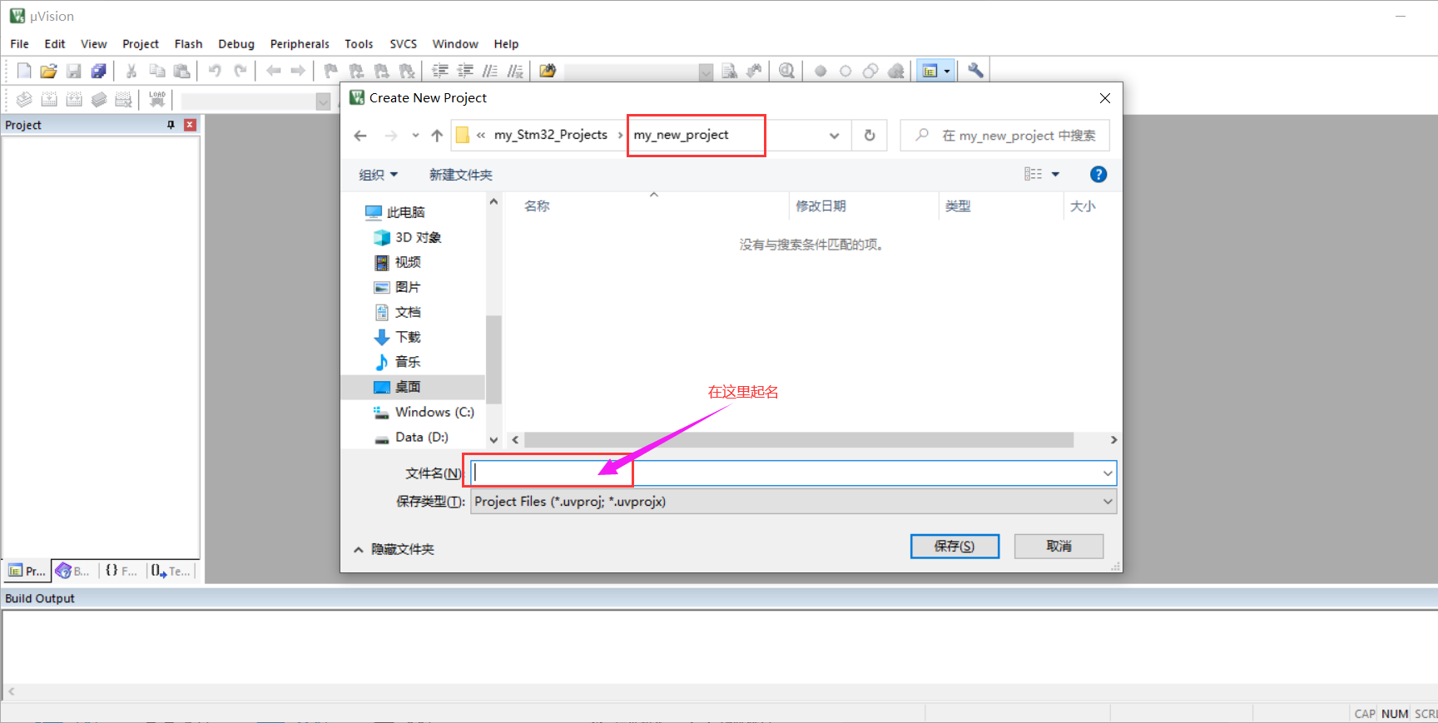
Task: Open the Debug menu
Action: tap(236, 44)
